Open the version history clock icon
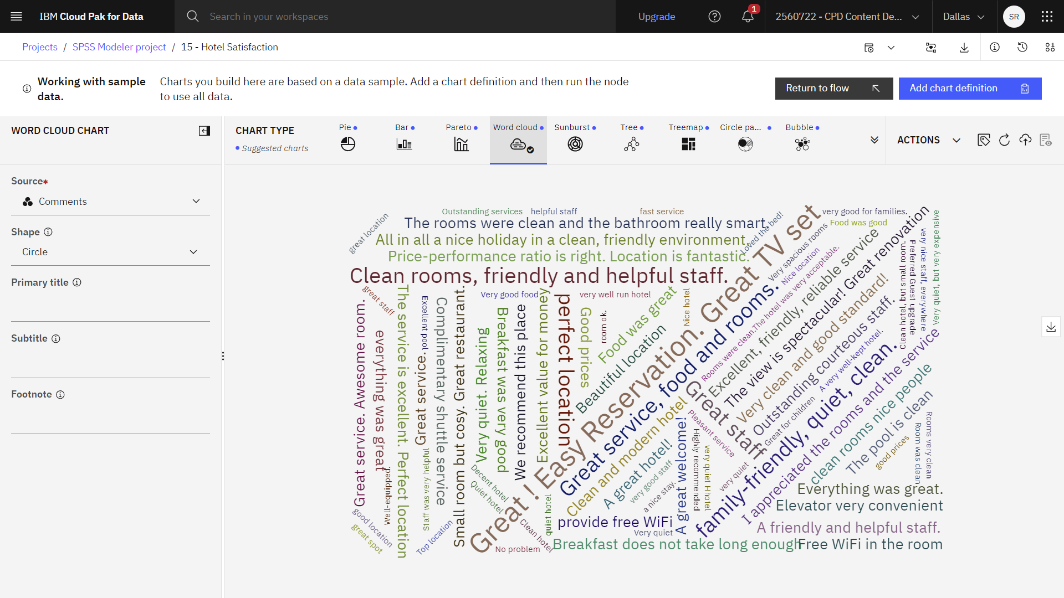The width and height of the screenshot is (1064, 598). [1022, 48]
